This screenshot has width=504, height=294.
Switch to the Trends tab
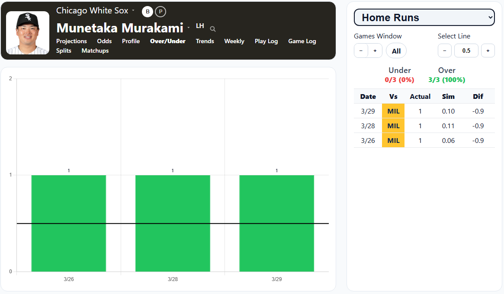(205, 41)
